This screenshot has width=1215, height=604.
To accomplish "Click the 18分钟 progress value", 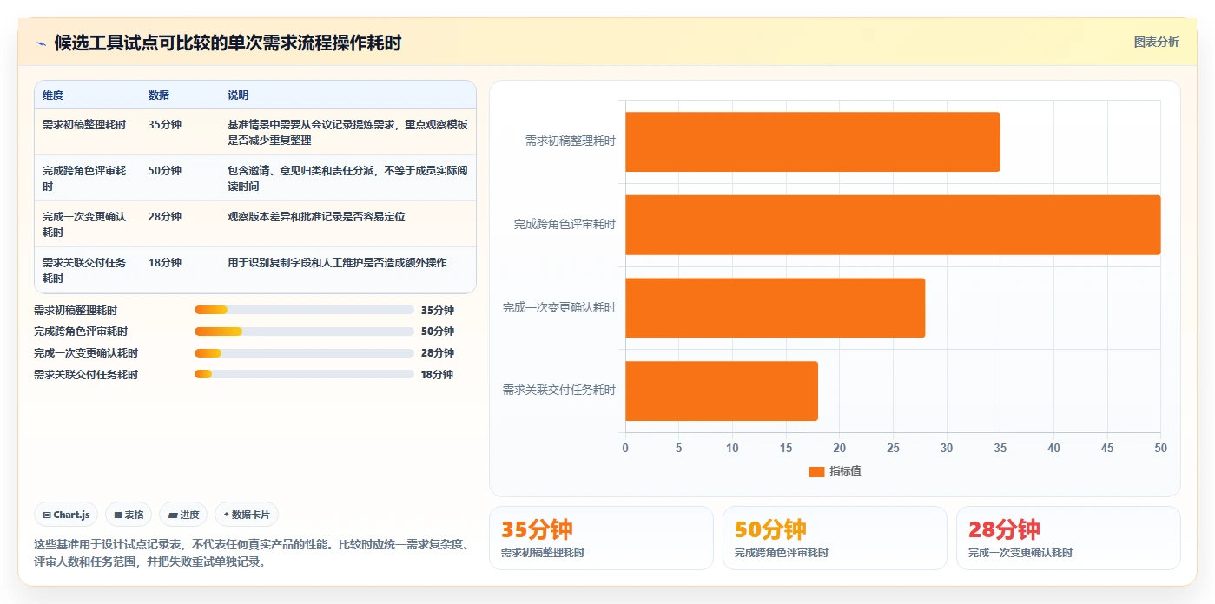I will [438, 374].
